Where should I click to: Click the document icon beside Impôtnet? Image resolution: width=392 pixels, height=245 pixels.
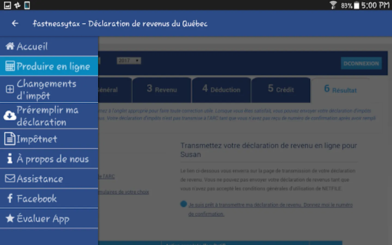click(10, 139)
